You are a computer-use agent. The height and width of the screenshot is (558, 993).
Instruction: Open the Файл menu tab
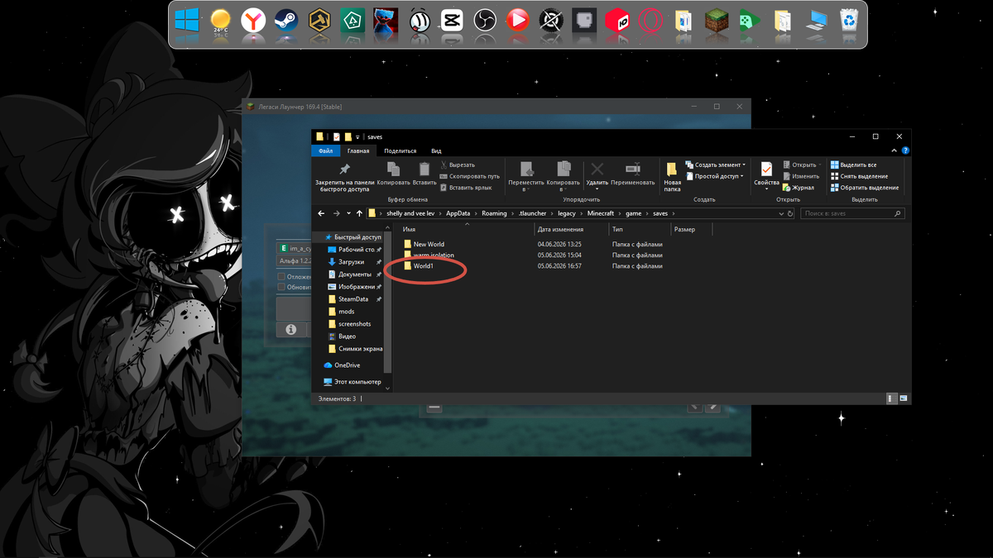coord(325,151)
